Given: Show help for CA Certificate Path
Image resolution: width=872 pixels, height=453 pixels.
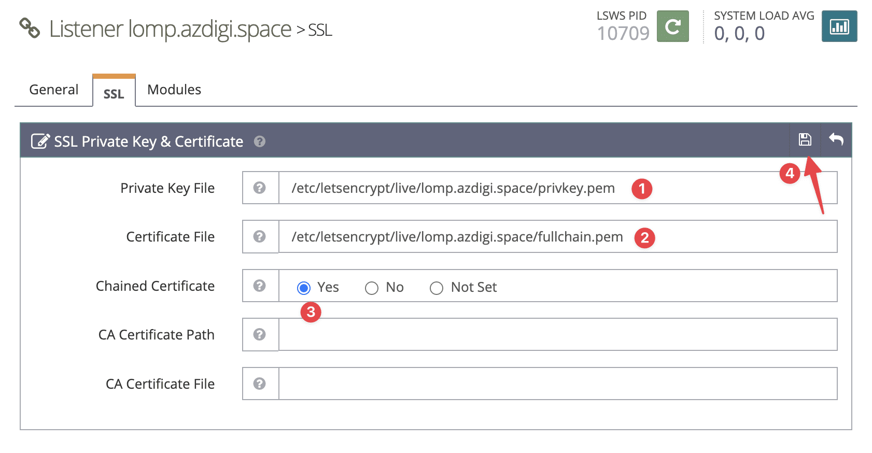Looking at the screenshot, I should 260,334.
